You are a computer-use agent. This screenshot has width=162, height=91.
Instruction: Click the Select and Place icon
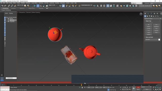pyautogui.click(x=47, y=6)
